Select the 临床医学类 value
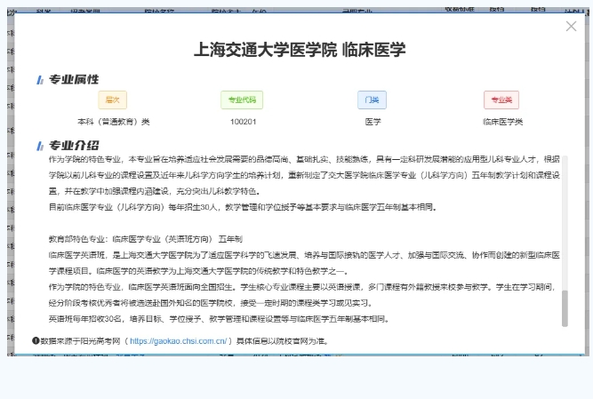This screenshot has height=399, width=593. (502, 122)
